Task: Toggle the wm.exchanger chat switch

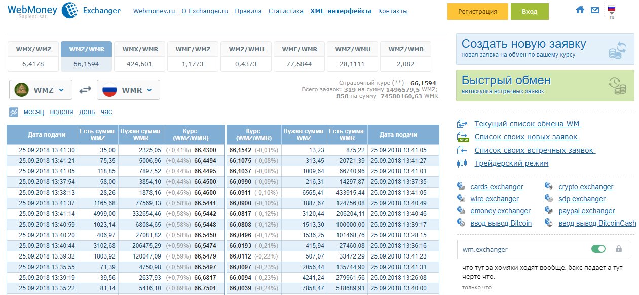Action: pos(598,249)
